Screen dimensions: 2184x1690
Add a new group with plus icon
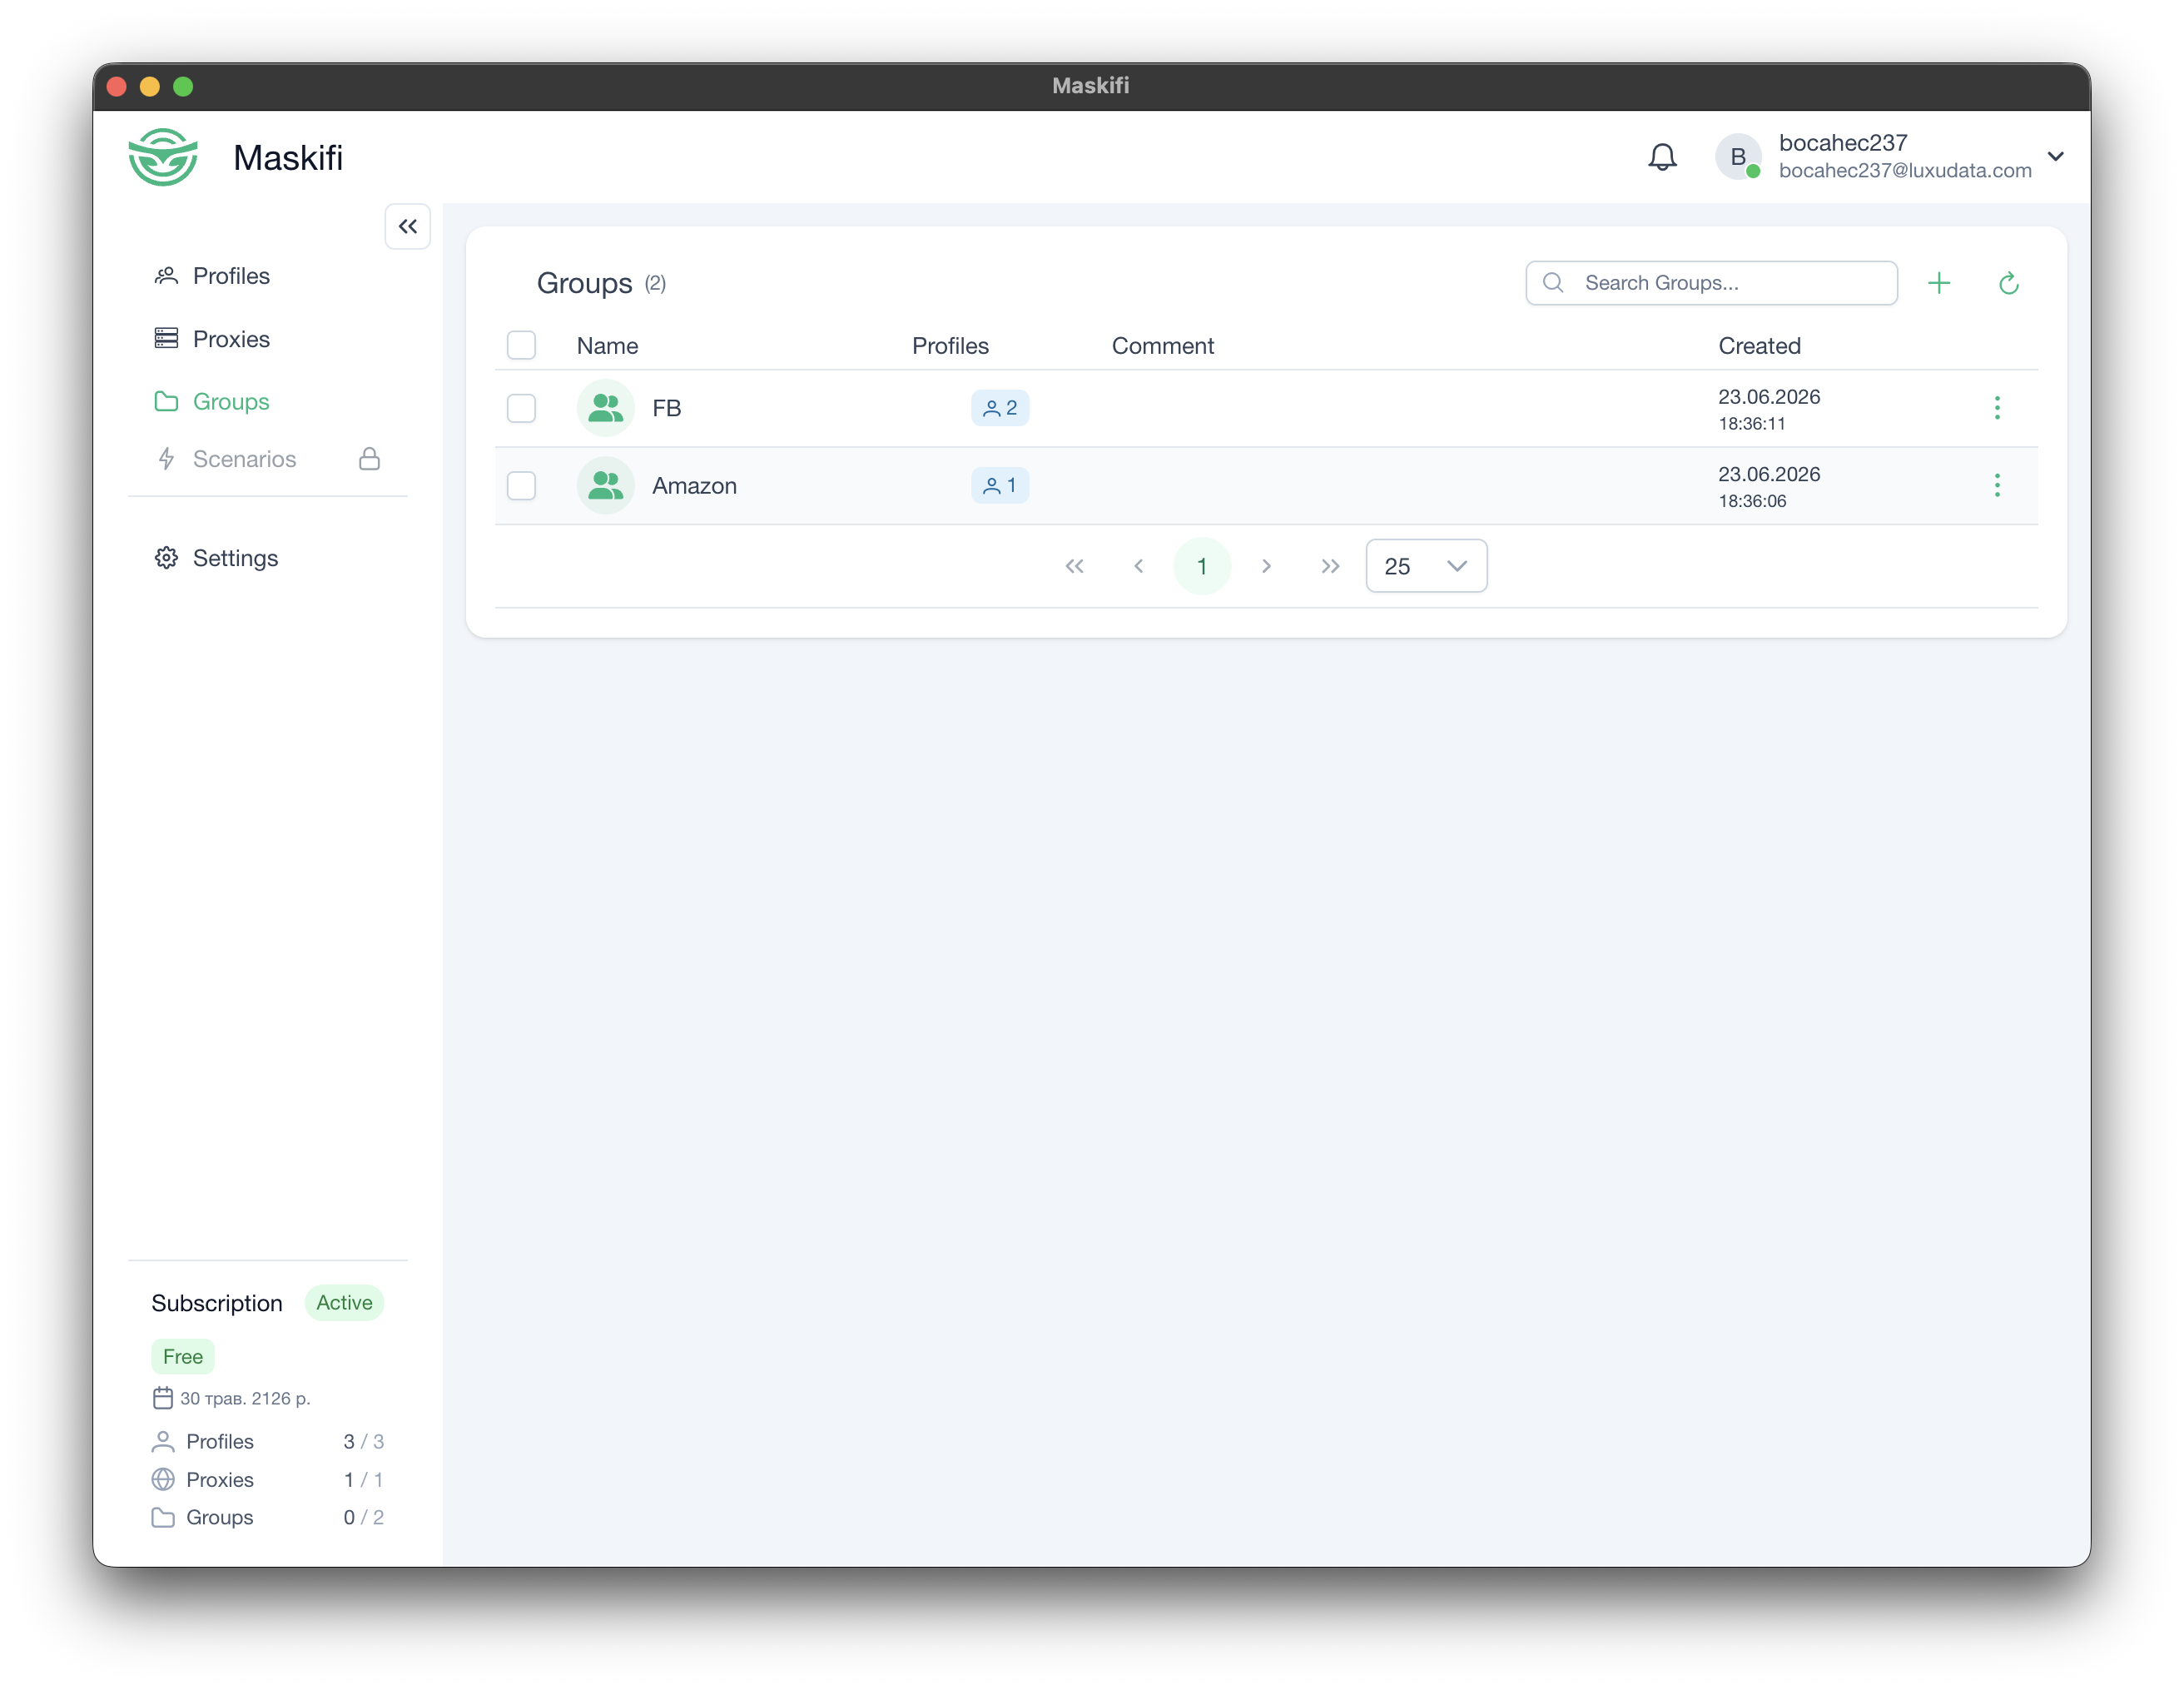(x=1939, y=283)
